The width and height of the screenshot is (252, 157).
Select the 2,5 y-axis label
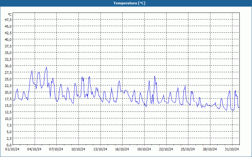click(9, 138)
